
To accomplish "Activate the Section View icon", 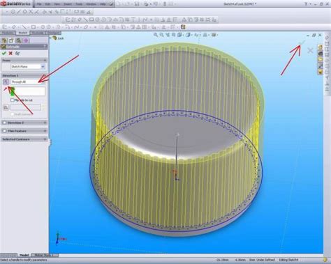I will 173,35.
